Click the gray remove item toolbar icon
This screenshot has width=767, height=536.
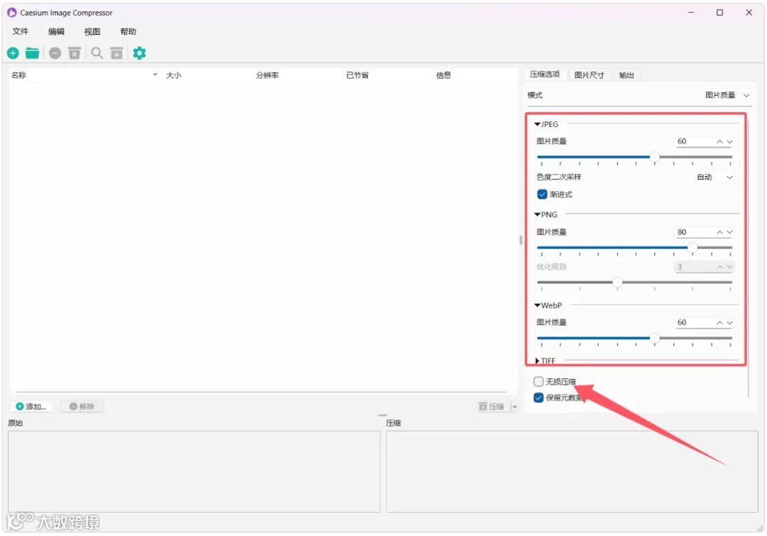click(x=55, y=53)
